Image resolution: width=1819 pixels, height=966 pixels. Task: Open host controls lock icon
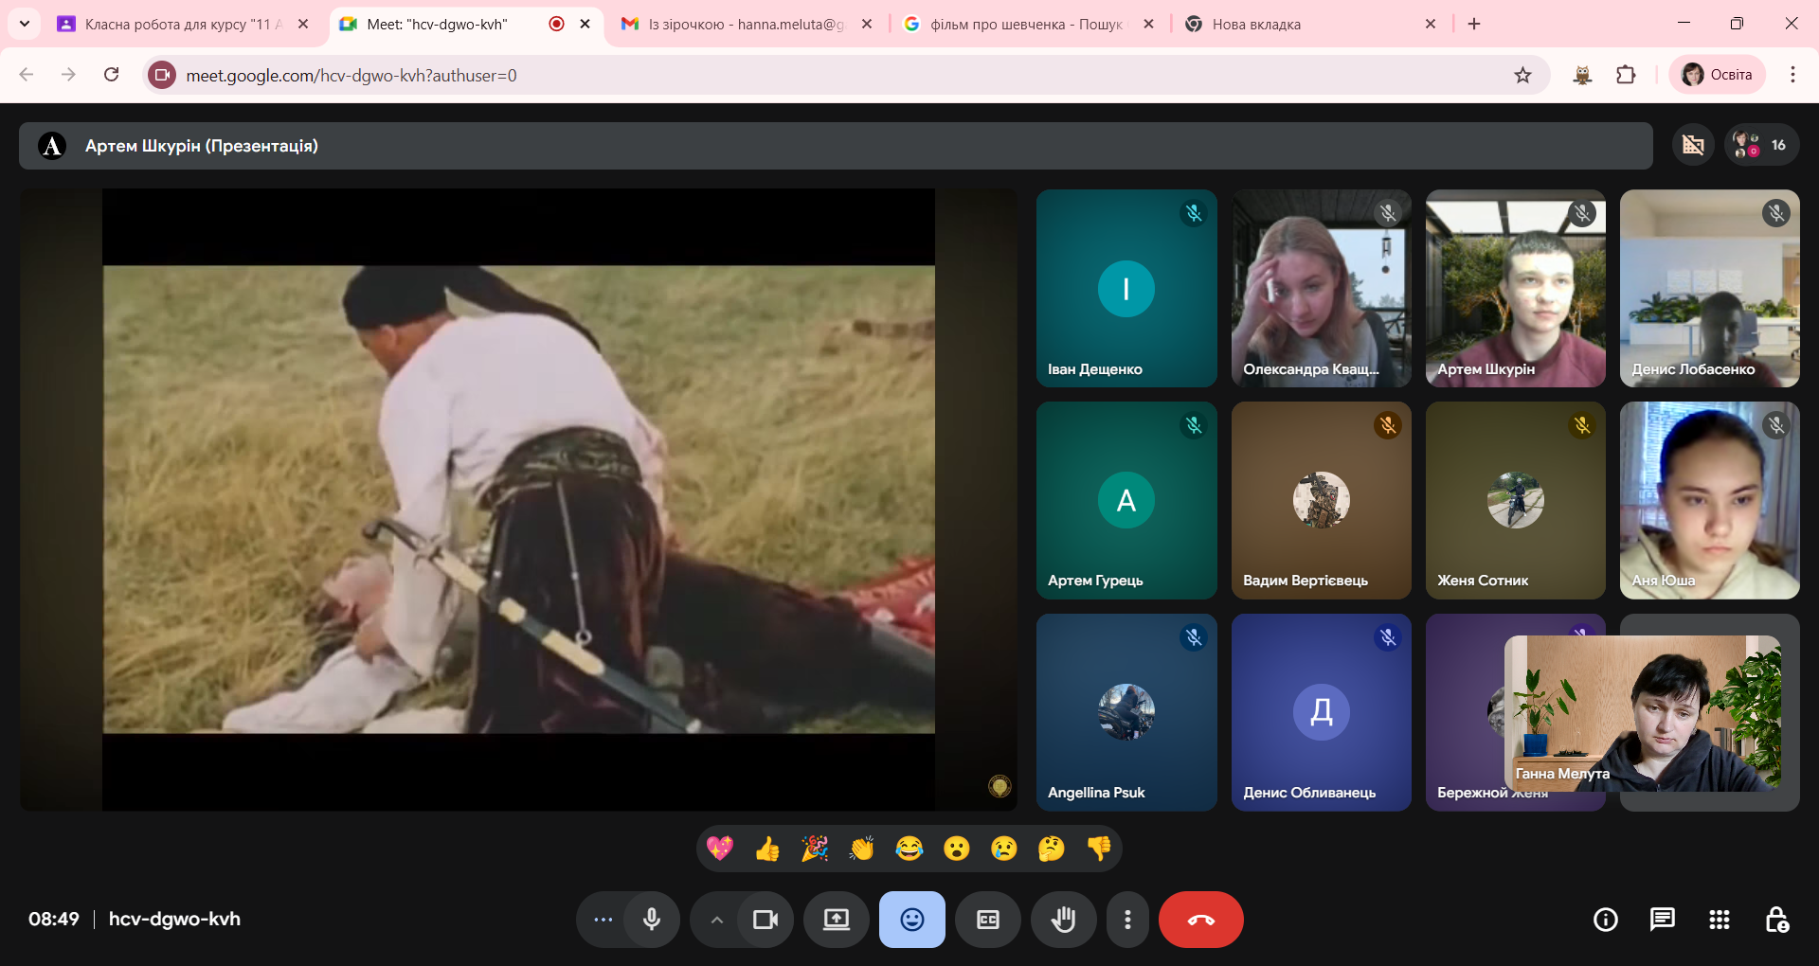point(1776,920)
